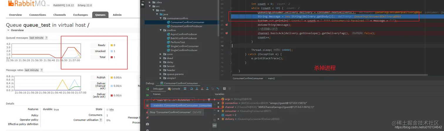The height and width of the screenshot is (131, 444).
Task: Expand the fanout package
Action: pos(161,66)
